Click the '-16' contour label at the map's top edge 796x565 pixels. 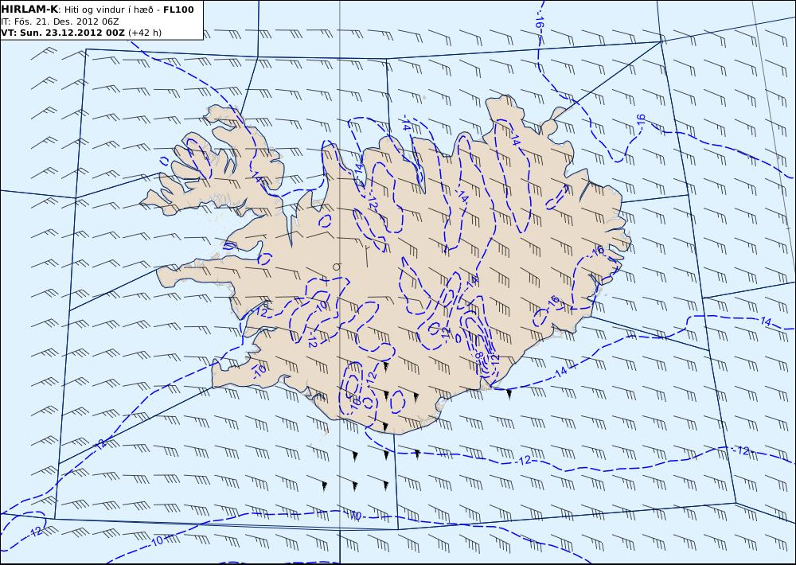[539, 21]
